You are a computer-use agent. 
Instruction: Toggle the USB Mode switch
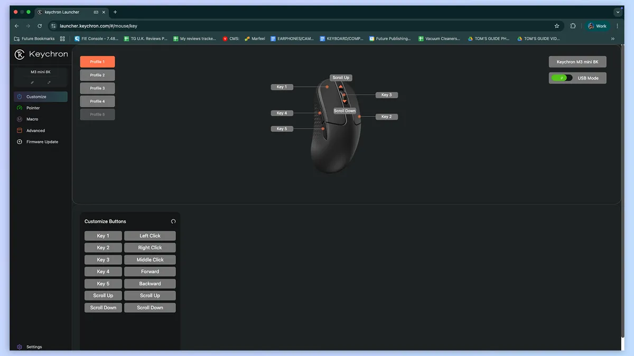pyautogui.click(x=562, y=78)
